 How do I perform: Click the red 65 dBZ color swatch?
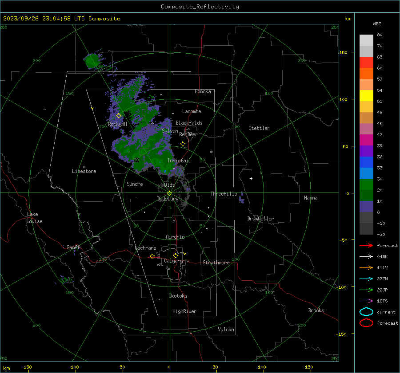coord(366,62)
